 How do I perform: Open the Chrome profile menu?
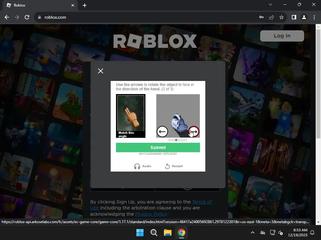304,17
